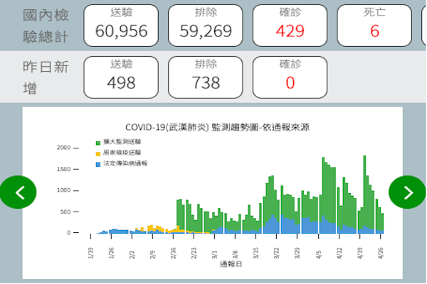
Task: Click the yellow bars near 2/9
Action: [x=152, y=228]
